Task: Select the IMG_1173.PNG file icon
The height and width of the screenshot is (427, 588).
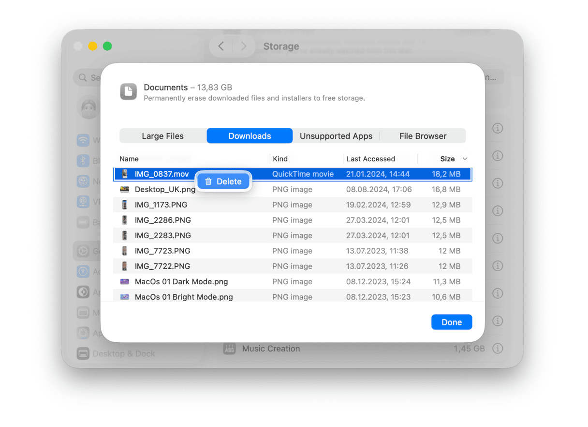Action: click(x=125, y=205)
